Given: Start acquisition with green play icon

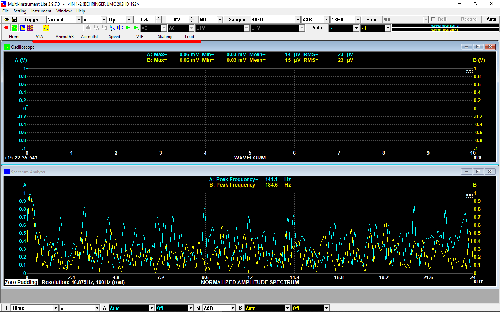Looking at the screenshot, I should (x=128, y=28).
